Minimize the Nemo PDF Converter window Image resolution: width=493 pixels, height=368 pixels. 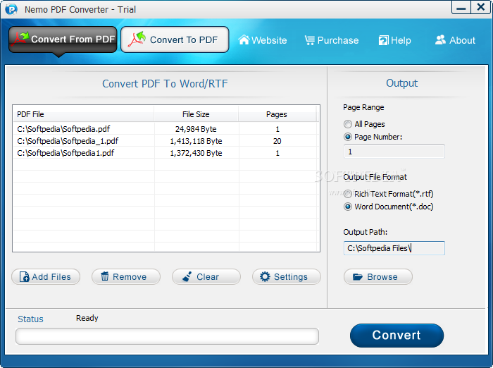(461, 8)
